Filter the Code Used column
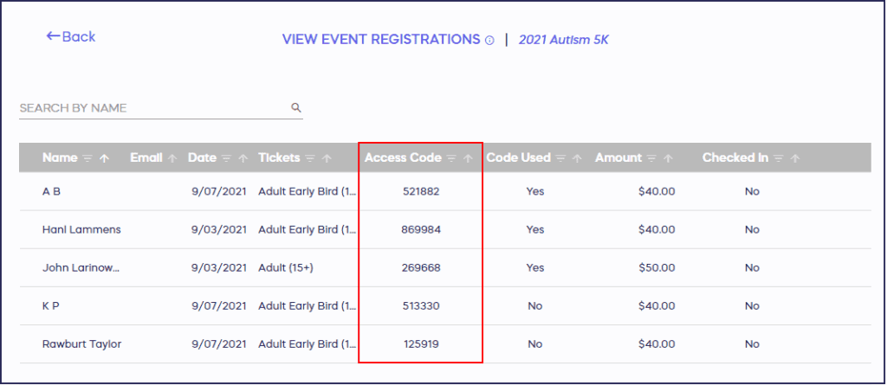887x385 pixels. click(560, 158)
